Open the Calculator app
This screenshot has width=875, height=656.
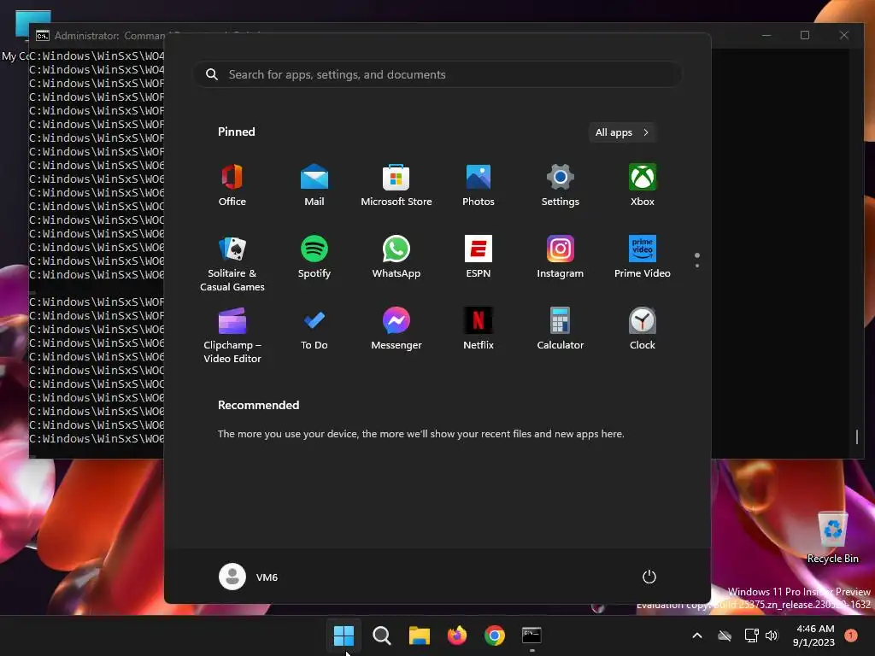pos(561,330)
